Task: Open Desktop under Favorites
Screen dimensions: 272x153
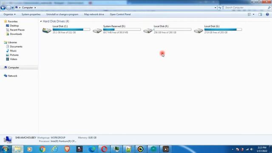Action: 14,25
